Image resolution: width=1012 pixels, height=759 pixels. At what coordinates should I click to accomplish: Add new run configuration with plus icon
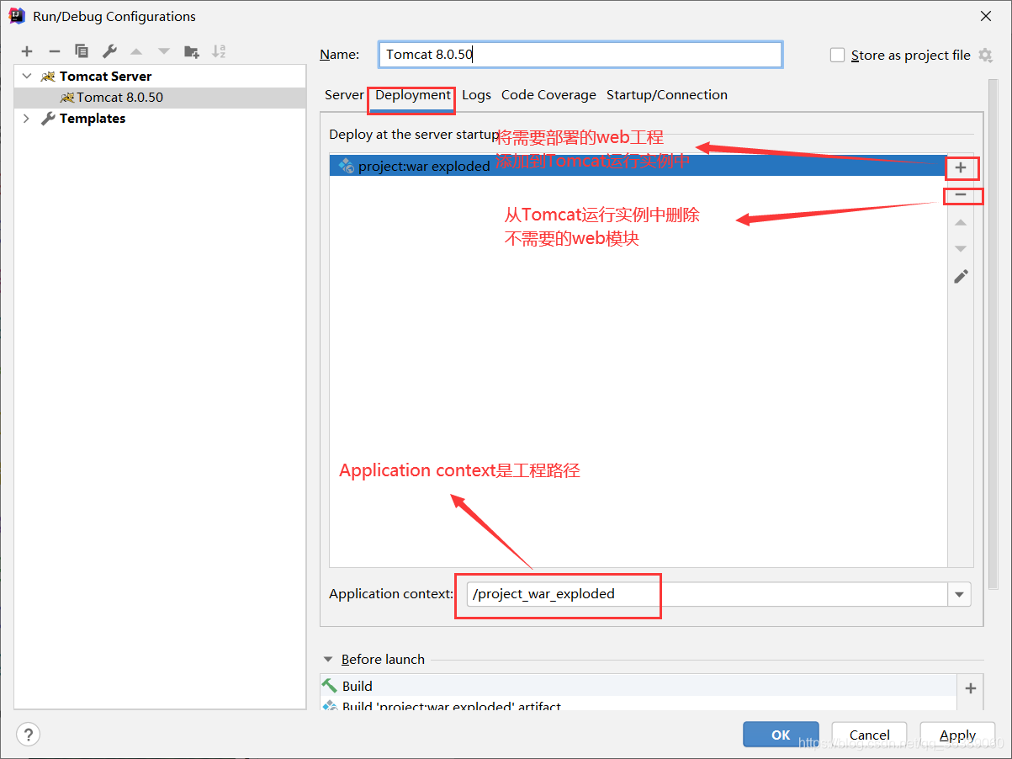(27, 51)
